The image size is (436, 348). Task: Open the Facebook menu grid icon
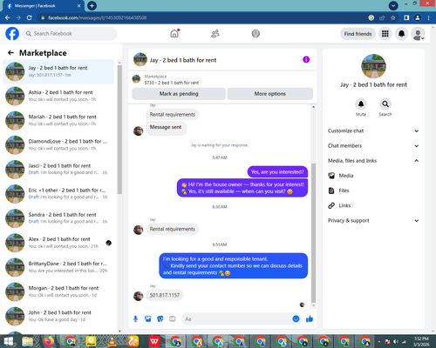pyautogui.click(x=385, y=34)
